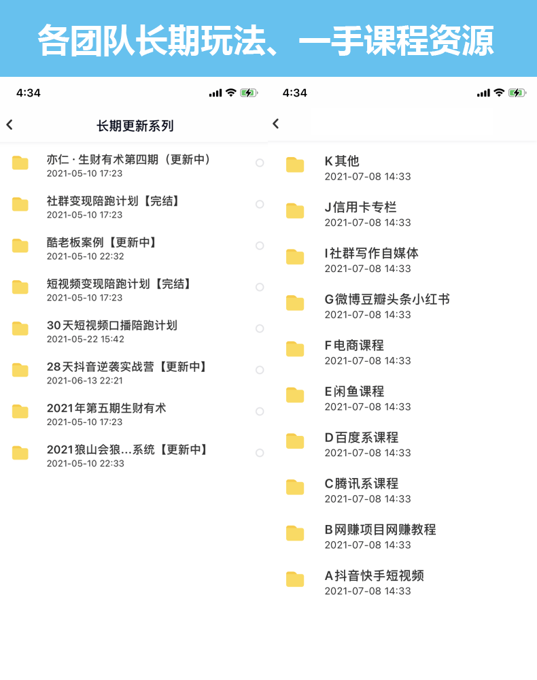The image size is (537, 680).
Task: Tap right phone battery charging icon
Action: [x=517, y=92]
